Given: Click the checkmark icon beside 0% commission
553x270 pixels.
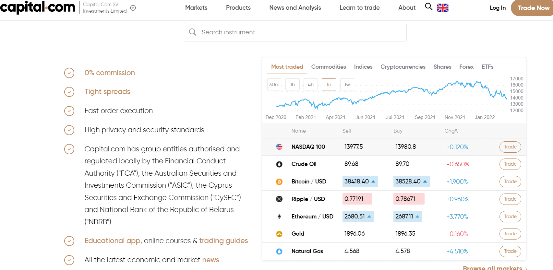Looking at the screenshot, I should 69,73.
